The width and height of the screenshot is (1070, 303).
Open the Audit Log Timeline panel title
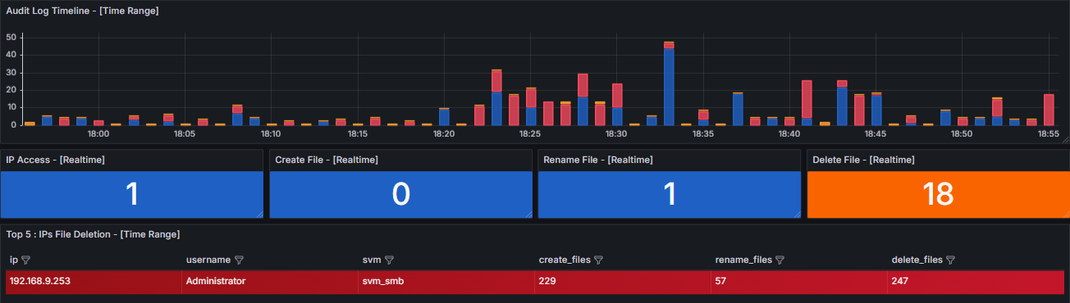tap(83, 11)
